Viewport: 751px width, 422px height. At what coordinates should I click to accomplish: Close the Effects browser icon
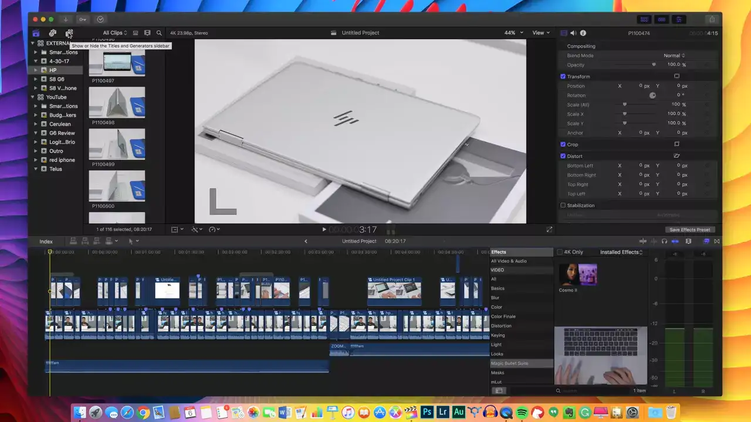click(706, 241)
